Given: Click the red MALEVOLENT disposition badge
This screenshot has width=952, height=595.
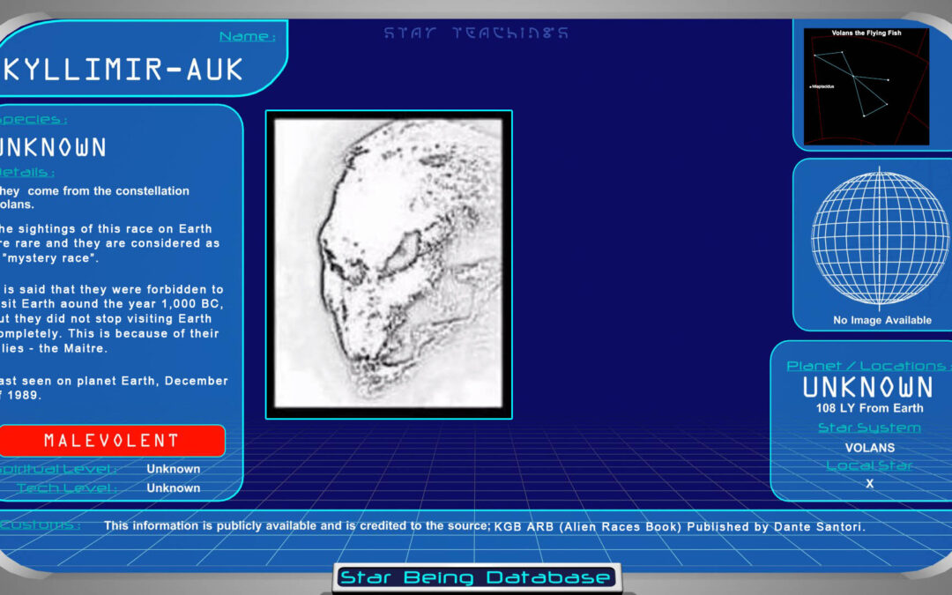Looking at the screenshot, I should 111,440.
